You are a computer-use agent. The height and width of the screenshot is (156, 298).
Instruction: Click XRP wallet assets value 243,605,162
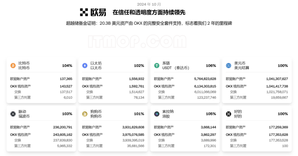coord(63,134)
